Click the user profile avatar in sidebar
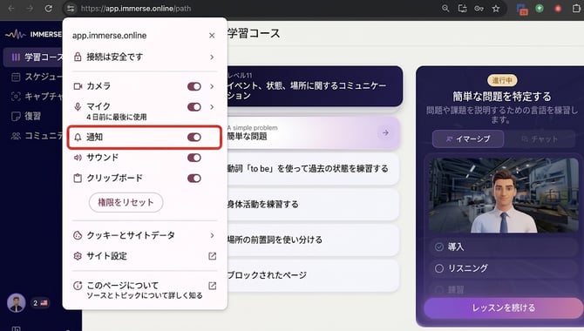This screenshot has width=584, height=331. 16,303
